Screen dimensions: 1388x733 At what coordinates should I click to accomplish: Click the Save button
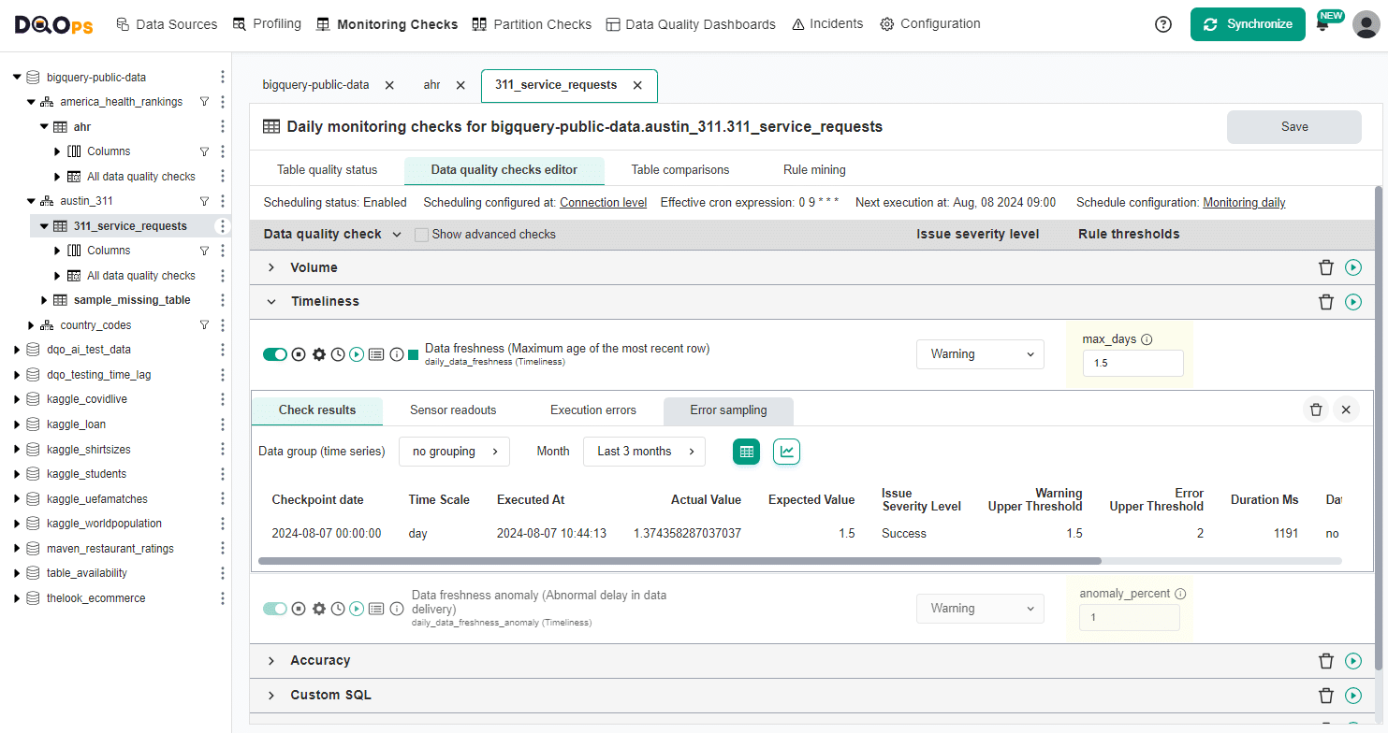point(1294,127)
